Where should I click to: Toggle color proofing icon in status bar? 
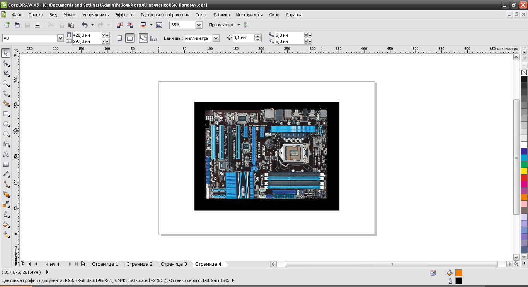433,273
